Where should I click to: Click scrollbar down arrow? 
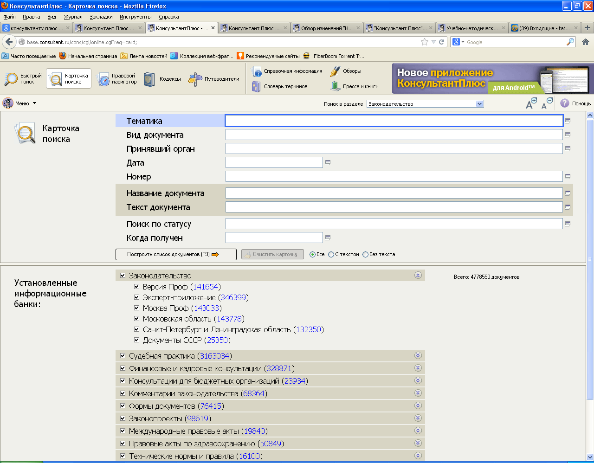[x=590, y=457]
